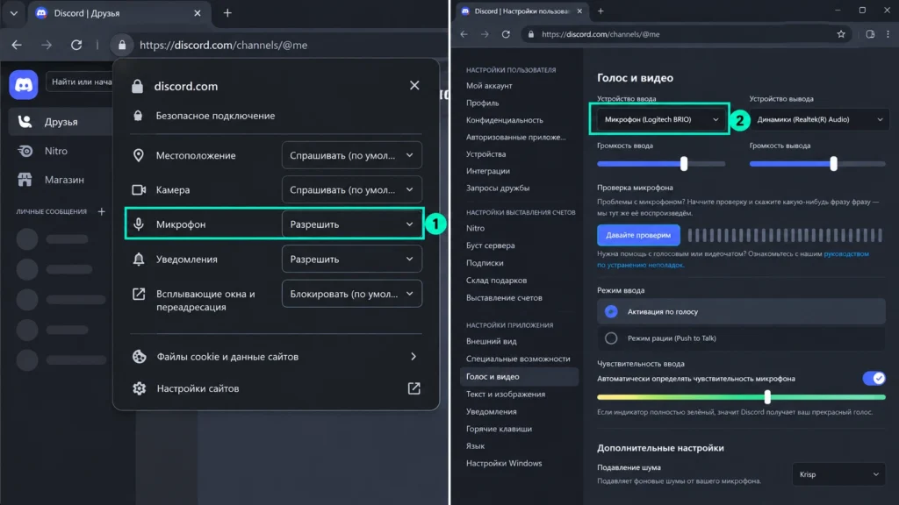Open Уведомления permission dropdown
This screenshot has width=899, height=505.
tap(351, 259)
